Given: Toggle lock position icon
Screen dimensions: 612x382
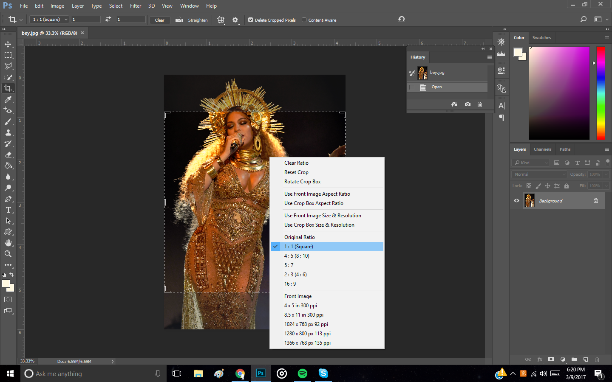Looking at the screenshot, I should (547, 186).
